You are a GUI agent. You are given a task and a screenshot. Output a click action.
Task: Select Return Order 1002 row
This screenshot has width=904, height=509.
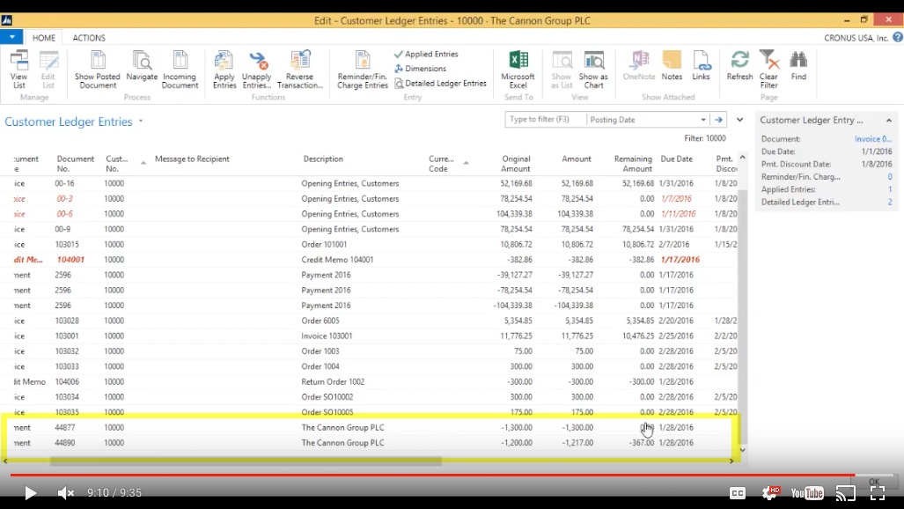click(x=375, y=381)
